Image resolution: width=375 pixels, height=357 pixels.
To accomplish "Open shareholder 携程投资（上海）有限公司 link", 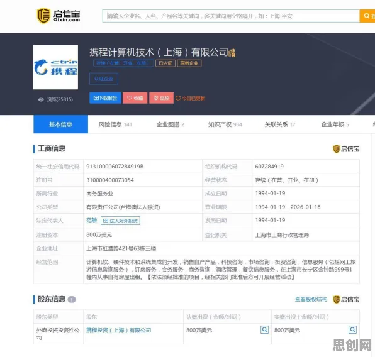I will pyautogui.click(x=119, y=331).
